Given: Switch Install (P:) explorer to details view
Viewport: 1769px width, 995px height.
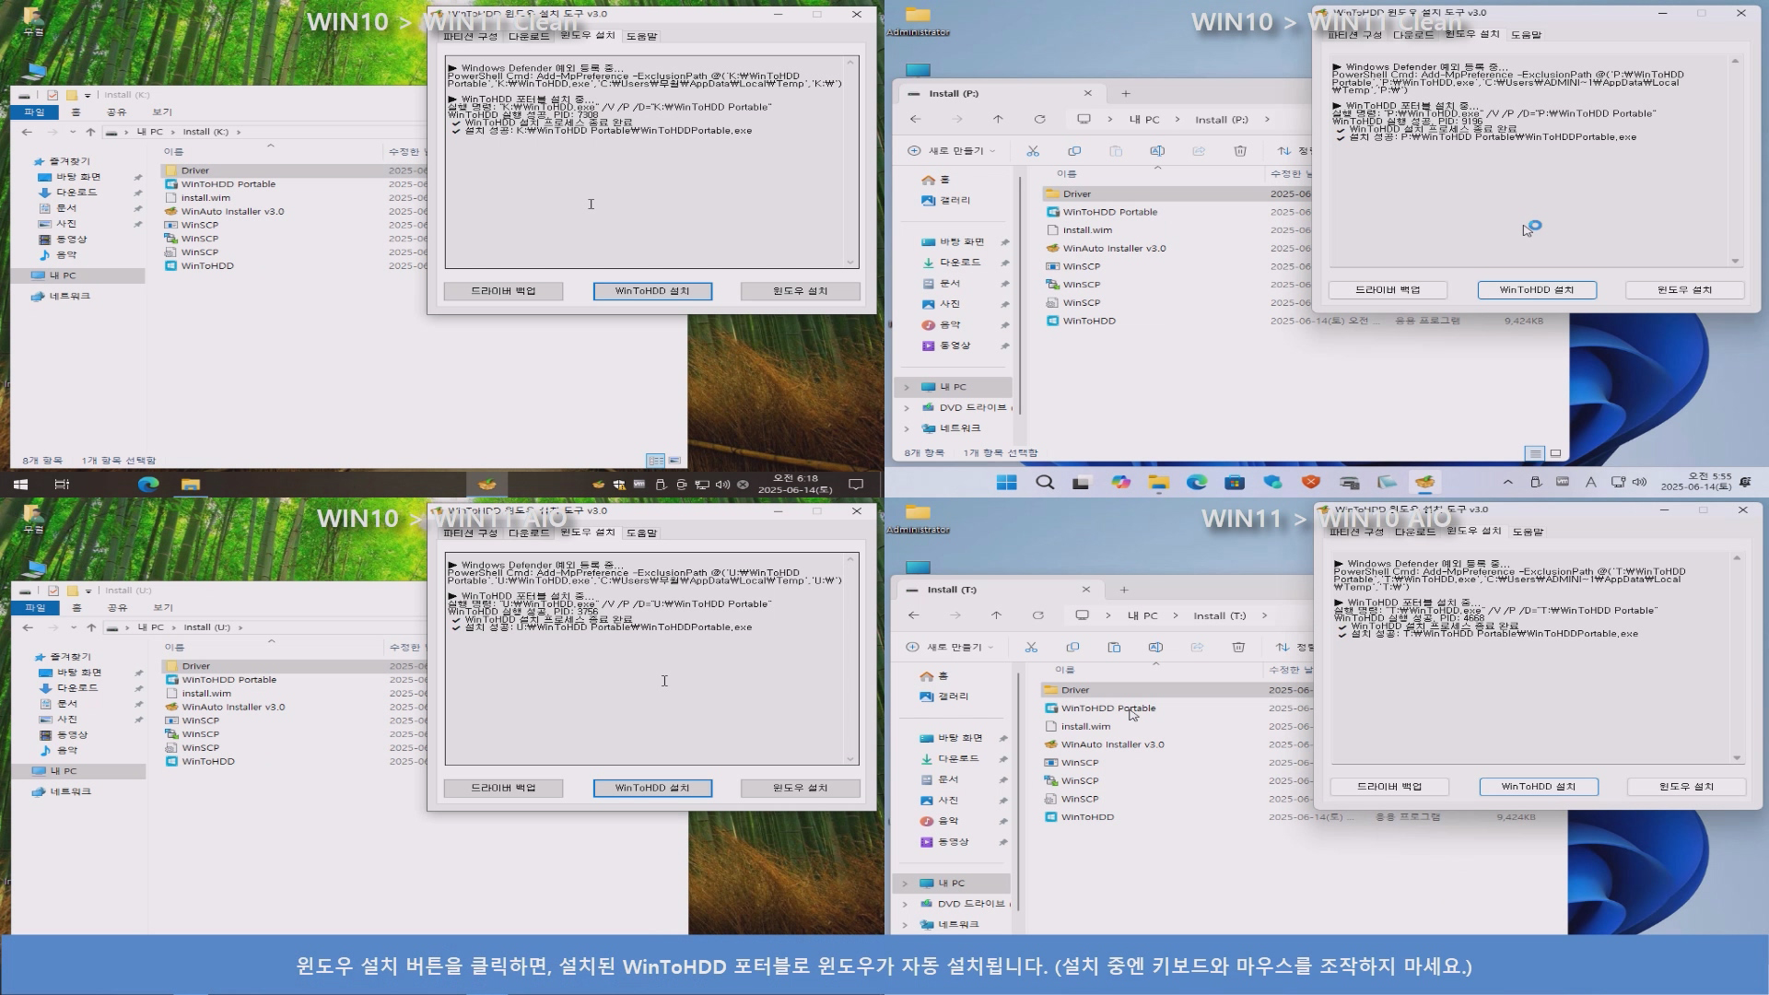Looking at the screenshot, I should (x=1534, y=453).
